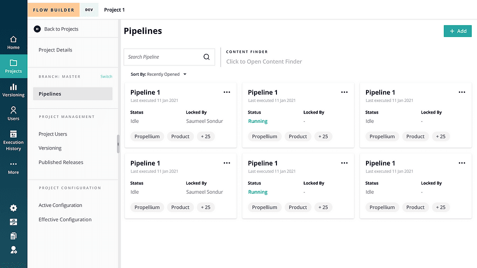Click the Home icon in sidebar
477x268 pixels.
coord(14,40)
